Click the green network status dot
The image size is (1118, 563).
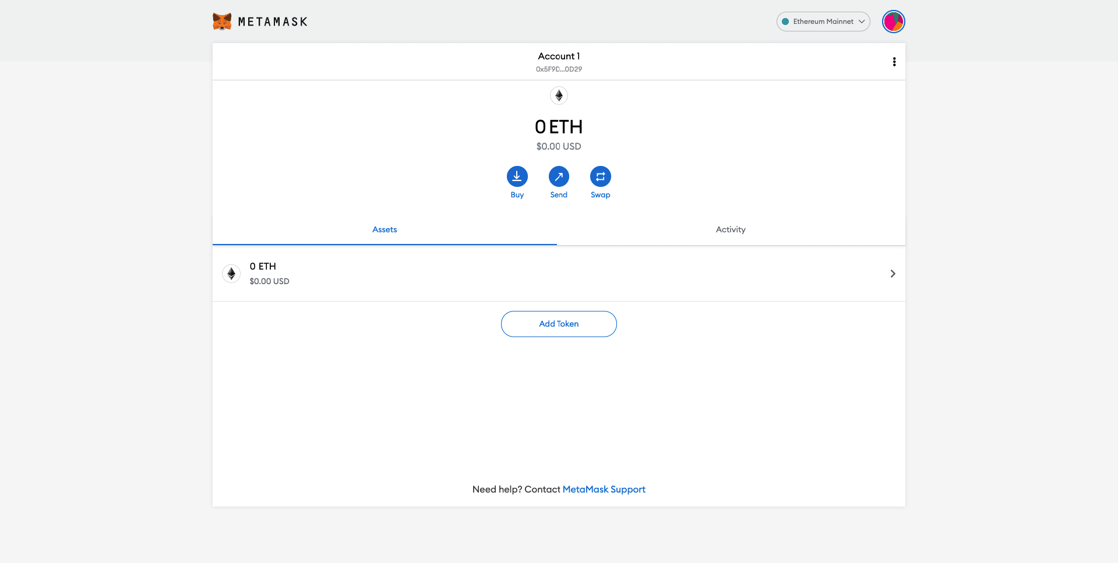[x=785, y=22]
